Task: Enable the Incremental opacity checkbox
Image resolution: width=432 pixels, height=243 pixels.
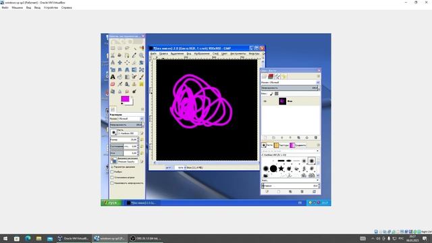Action: pyautogui.click(x=112, y=183)
